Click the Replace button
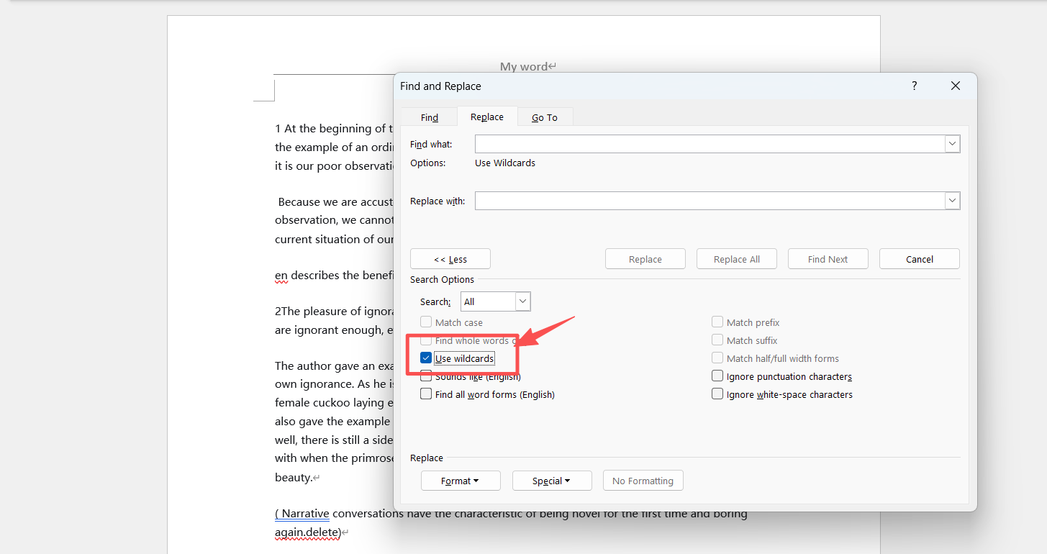Image resolution: width=1047 pixels, height=554 pixels. pos(645,259)
